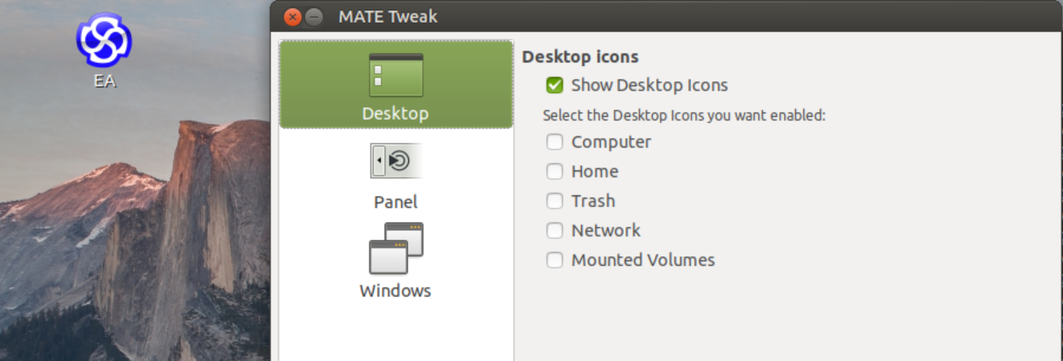
Task: Click the Desktop icons section heading
Action: (x=580, y=57)
